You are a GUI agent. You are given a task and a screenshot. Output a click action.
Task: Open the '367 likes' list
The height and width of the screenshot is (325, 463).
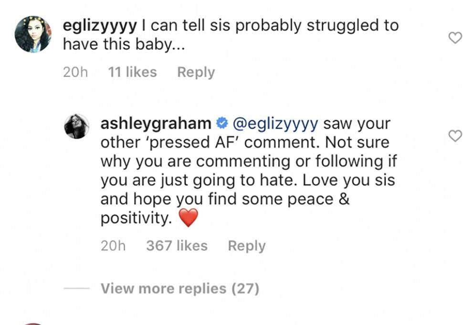tap(177, 246)
